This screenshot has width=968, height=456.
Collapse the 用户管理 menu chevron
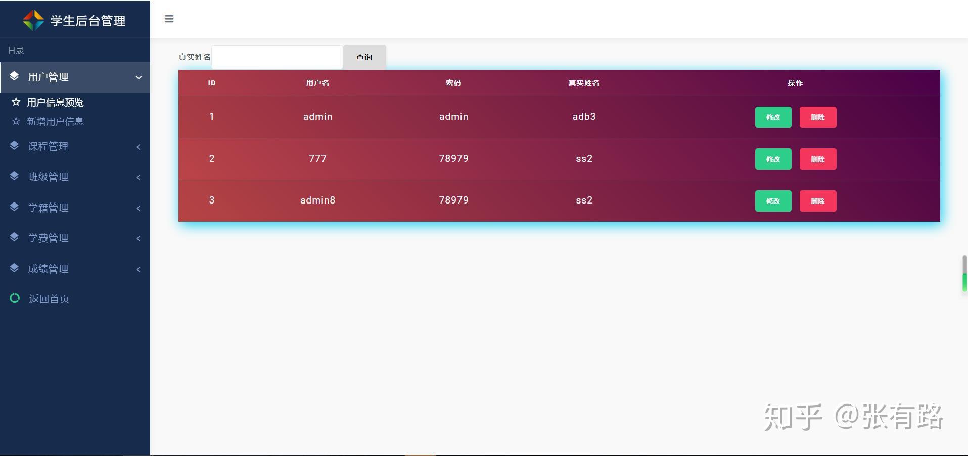139,77
